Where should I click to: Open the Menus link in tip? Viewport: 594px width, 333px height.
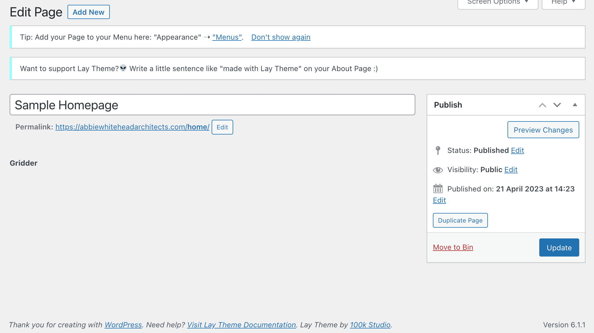click(227, 37)
